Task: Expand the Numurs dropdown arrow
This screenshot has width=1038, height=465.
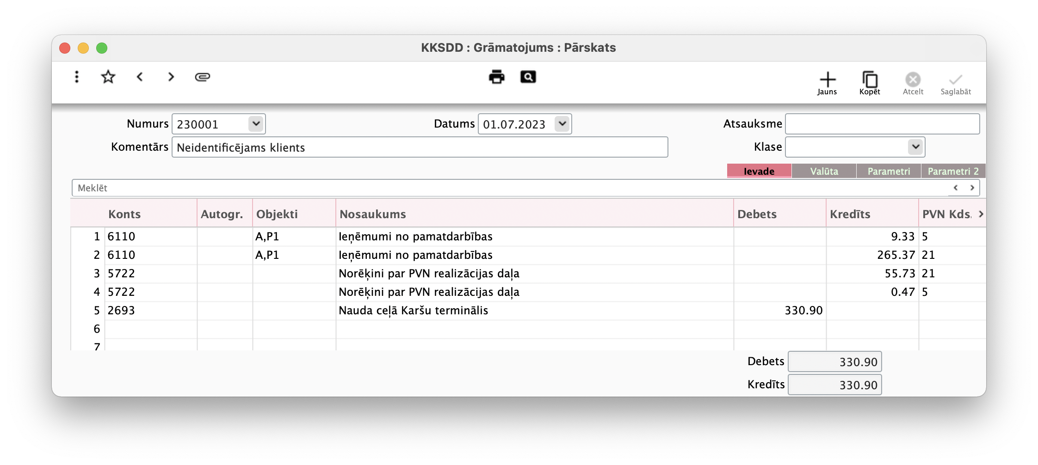Action: click(256, 124)
